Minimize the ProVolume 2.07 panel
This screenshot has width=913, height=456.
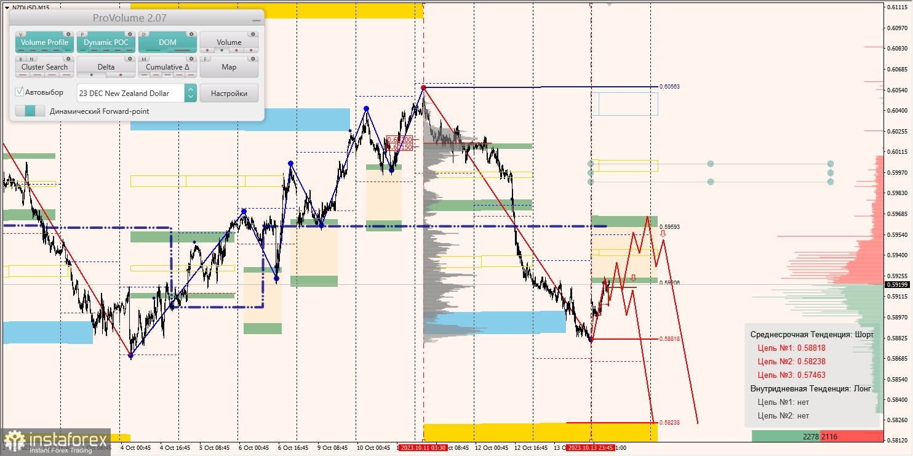point(256,20)
